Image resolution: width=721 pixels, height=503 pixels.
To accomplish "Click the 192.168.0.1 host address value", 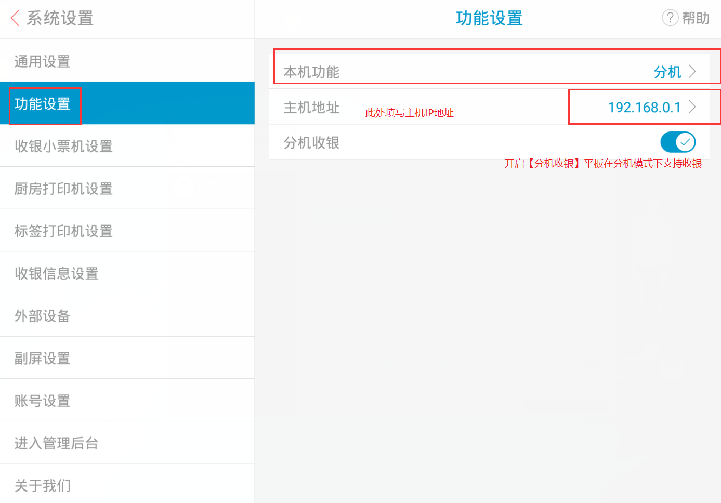I will point(644,108).
